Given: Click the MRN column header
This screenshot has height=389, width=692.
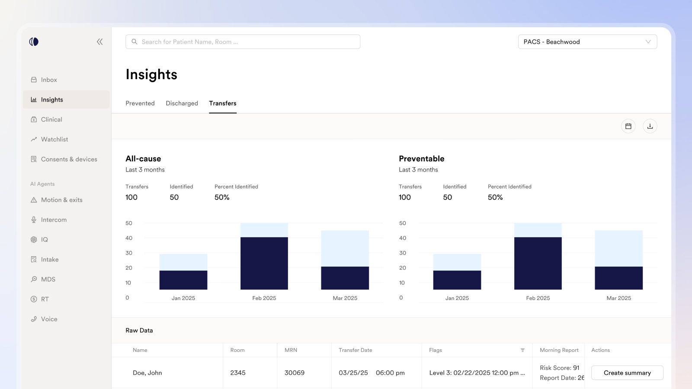Looking at the screenshot, I should 291,350.
